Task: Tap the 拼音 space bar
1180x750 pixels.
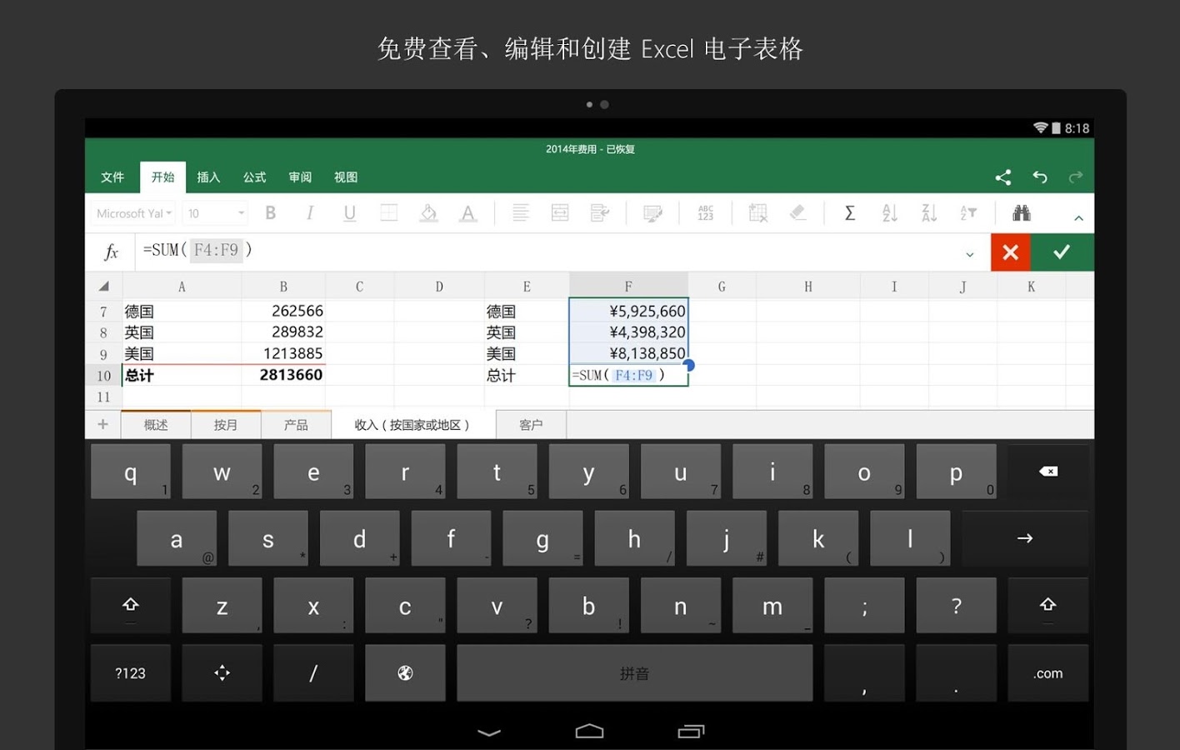Action: click(x=635, y=672)
